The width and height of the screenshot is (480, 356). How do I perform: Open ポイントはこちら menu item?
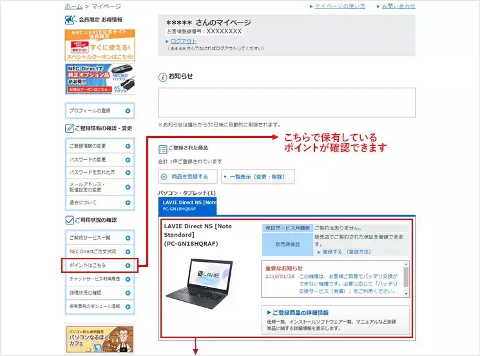coord(100,265)
